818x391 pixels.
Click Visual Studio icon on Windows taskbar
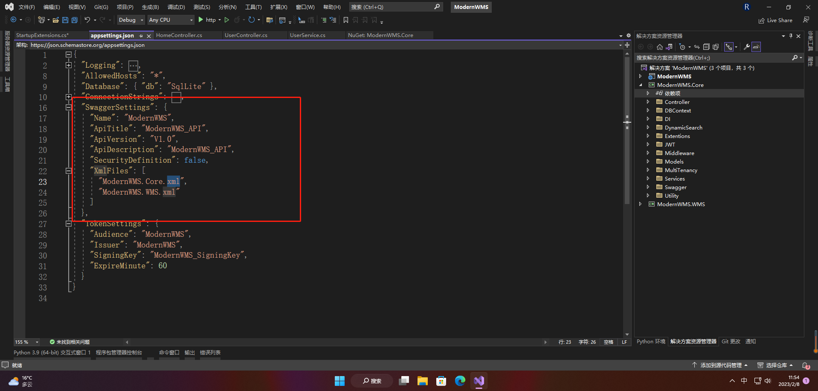pos(479,381)
